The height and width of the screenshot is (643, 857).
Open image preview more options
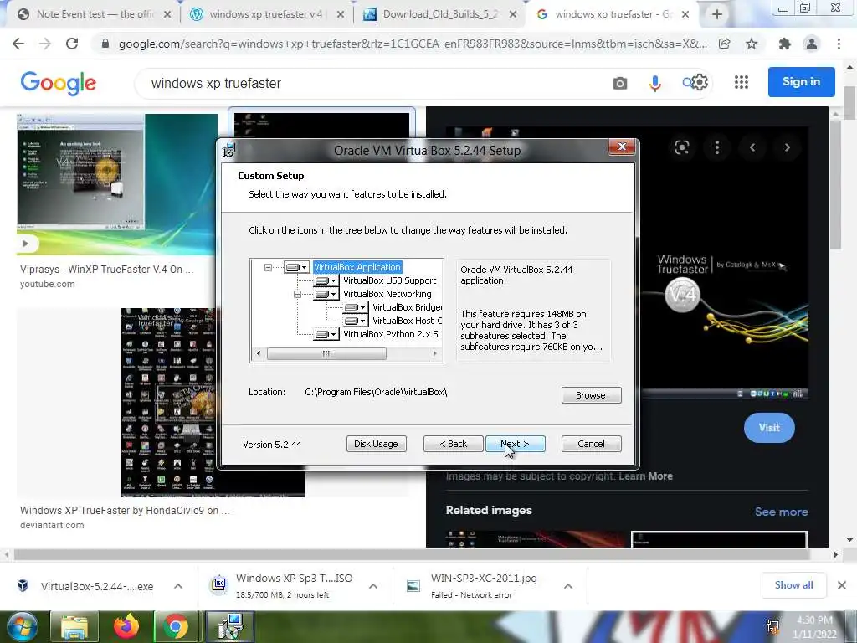tap(716, 147)
